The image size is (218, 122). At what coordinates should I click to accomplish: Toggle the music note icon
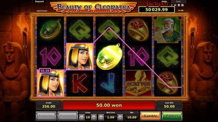point(172,5)
